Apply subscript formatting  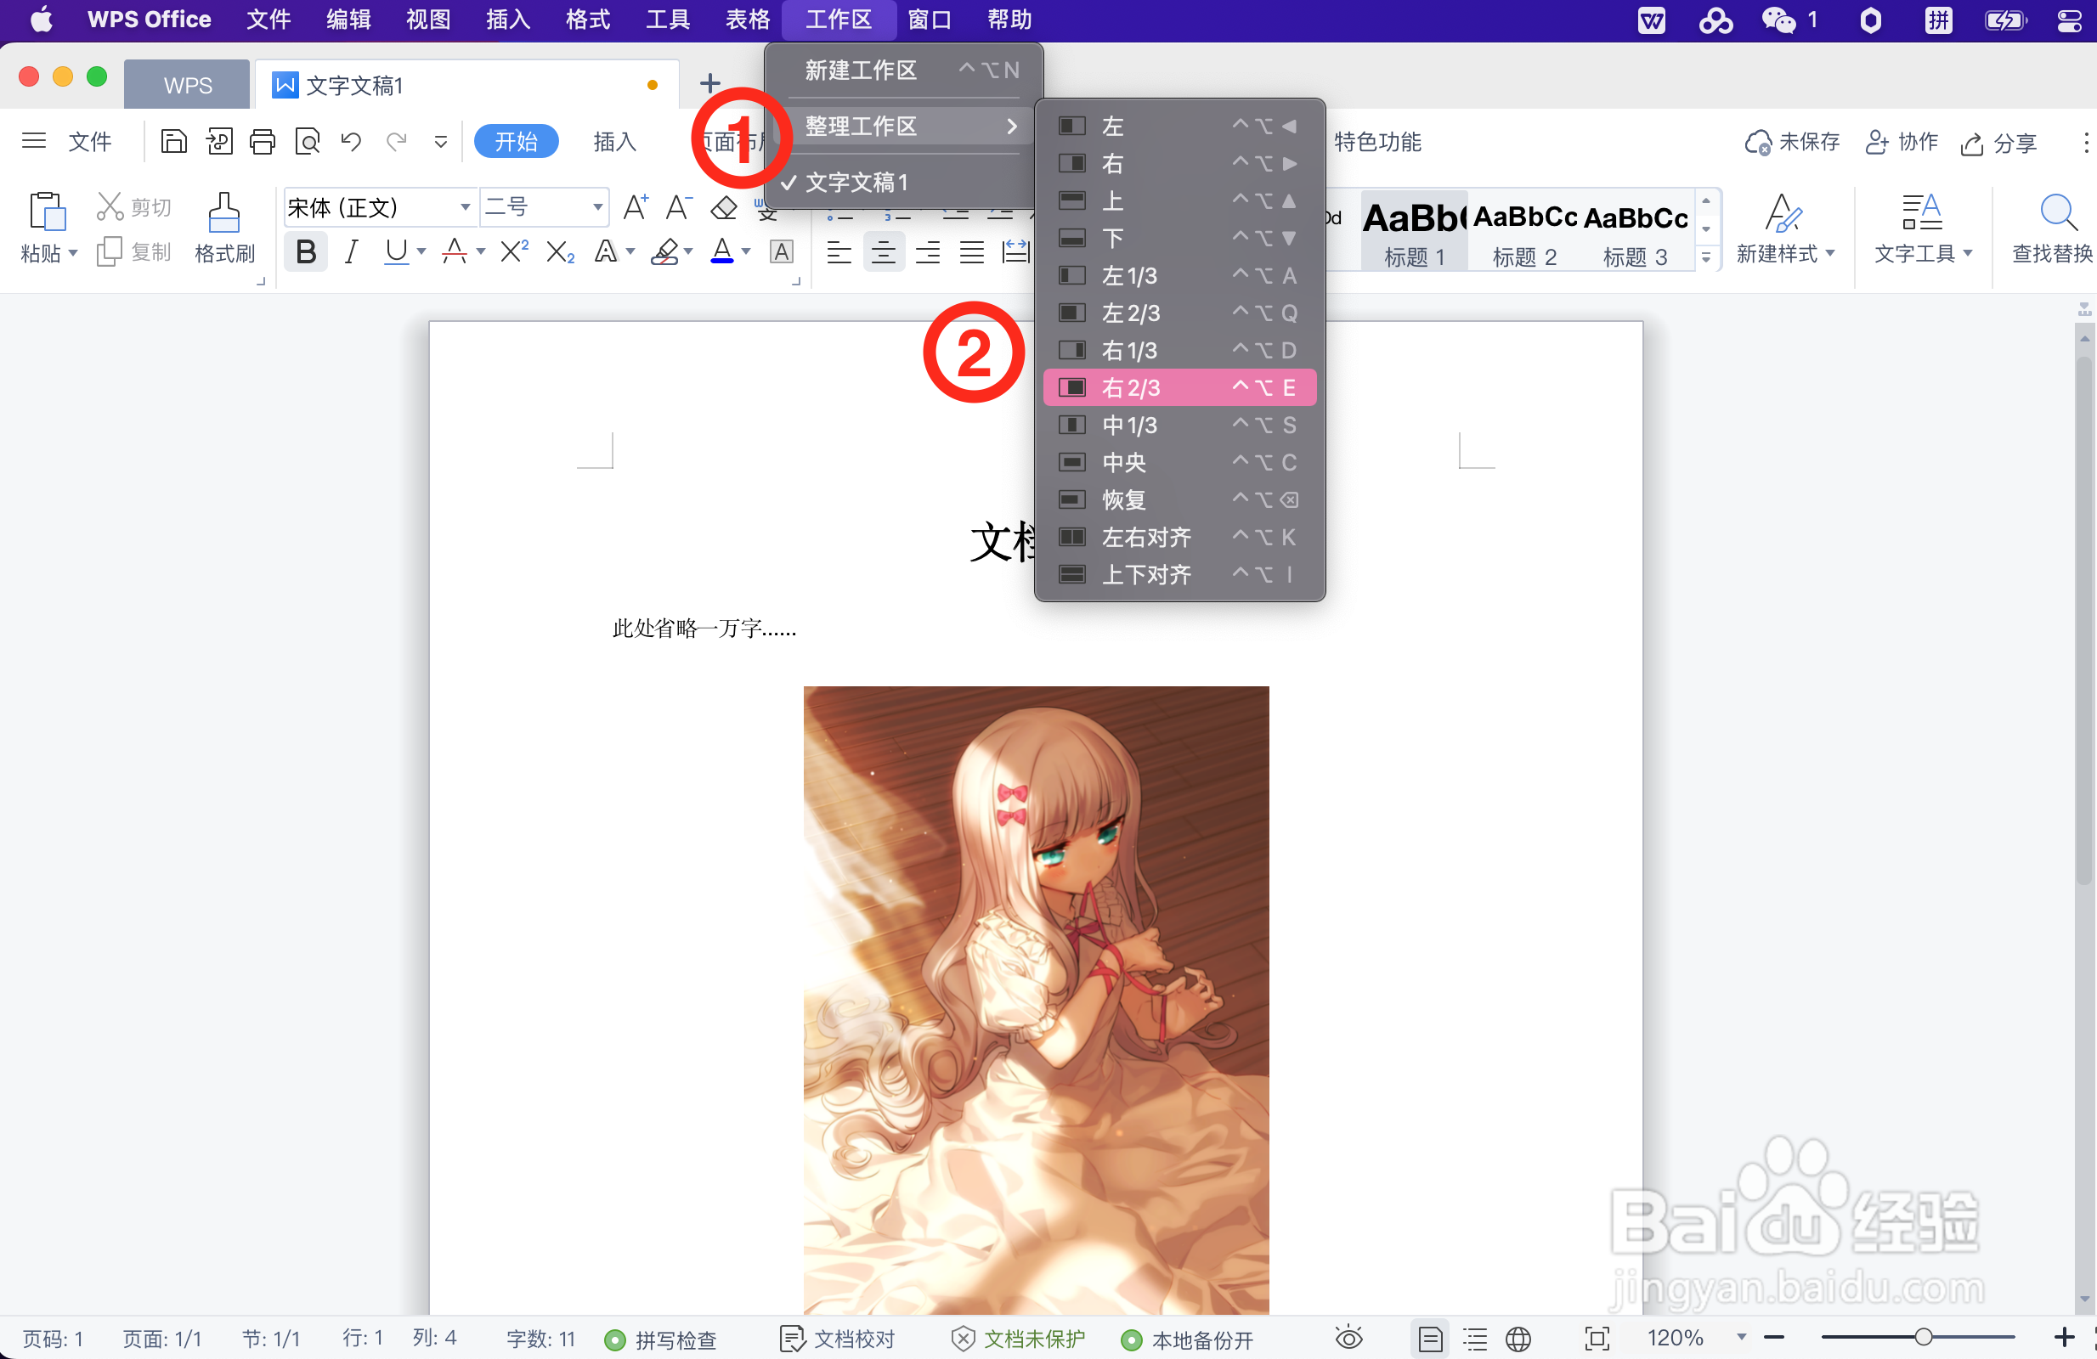[x=561, y=253]
